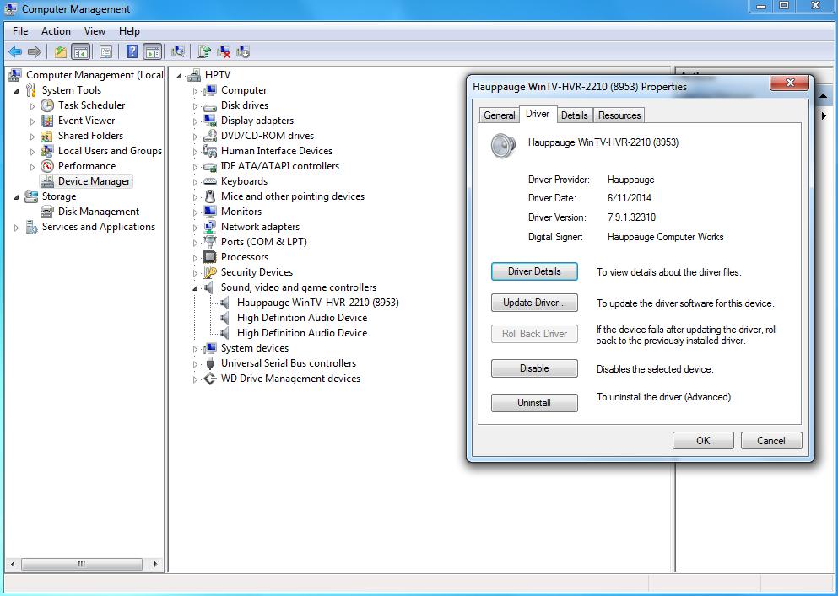Click the Properties toolbar icon
This screenshot has height=596, width=838.
(x=105, y=52)
